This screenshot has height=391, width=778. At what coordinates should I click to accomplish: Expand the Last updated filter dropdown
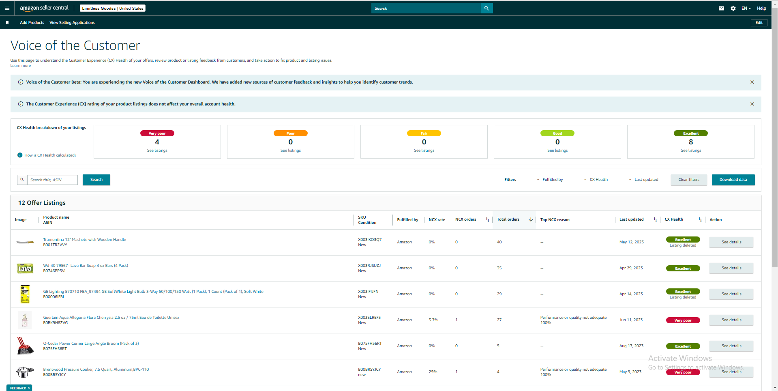[x=643, y=180]
